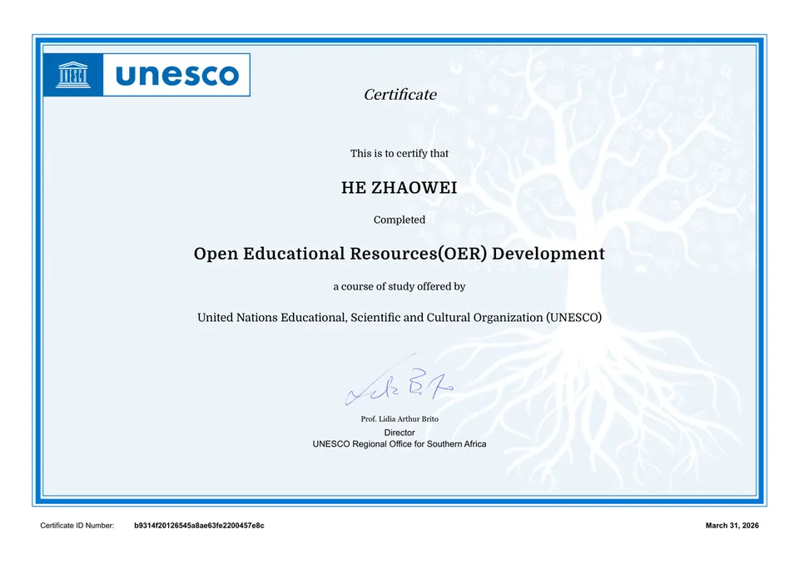
Task: Select the 'Certificate' heading
Action: 400,94
